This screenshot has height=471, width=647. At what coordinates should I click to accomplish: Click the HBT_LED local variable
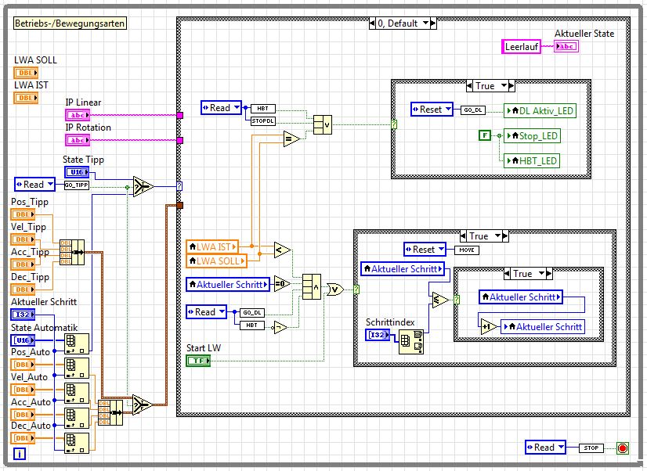532,160
